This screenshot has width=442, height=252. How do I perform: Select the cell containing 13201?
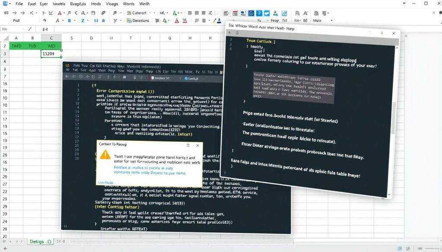coord(51,54)
